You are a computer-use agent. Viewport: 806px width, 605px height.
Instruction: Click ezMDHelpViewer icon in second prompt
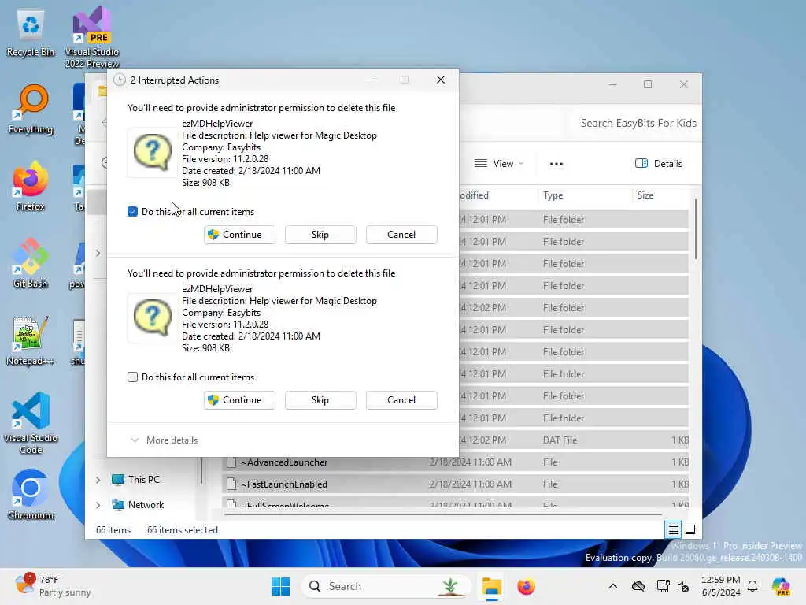tap(152, 318)
